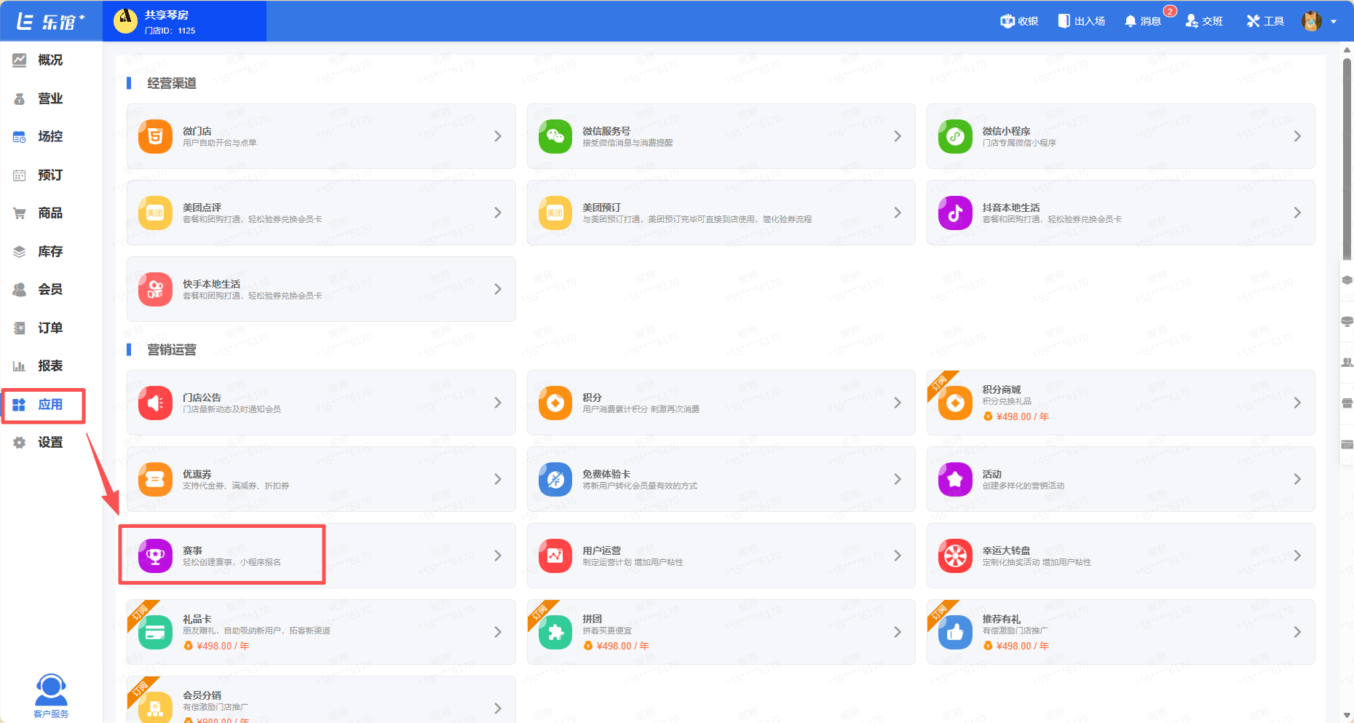The width and height of the screenshot is (1354, 723).
Task: Select the 赛事 trophy icon
Action: 155,556
